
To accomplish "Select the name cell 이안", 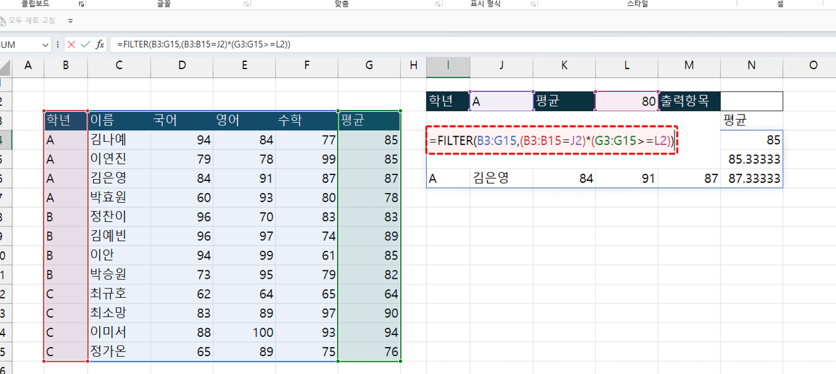I will tap(119, 255).
